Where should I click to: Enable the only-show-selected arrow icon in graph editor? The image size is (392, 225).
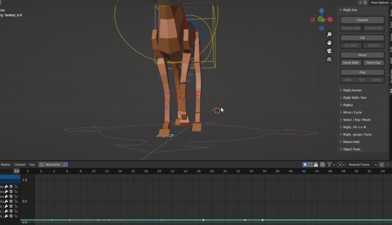pos(305,165)
